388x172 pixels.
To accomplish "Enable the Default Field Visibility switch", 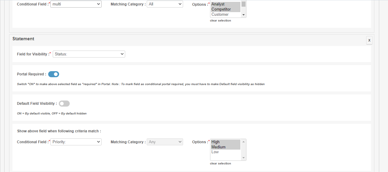I will coord(64,104).
